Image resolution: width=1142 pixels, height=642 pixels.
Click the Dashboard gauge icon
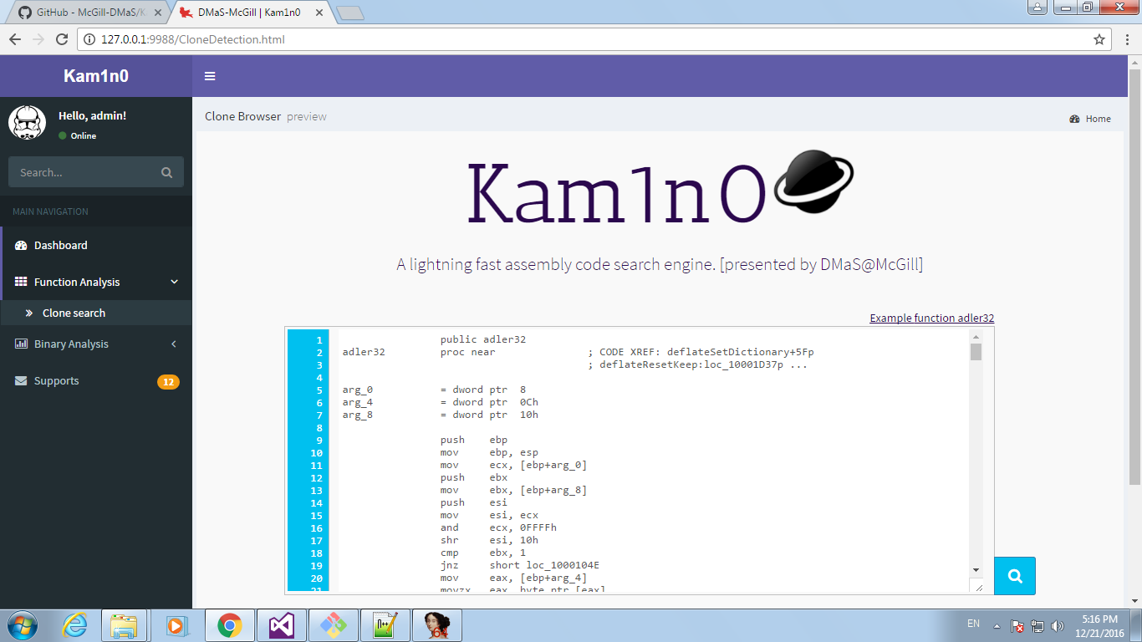[21, 245]
